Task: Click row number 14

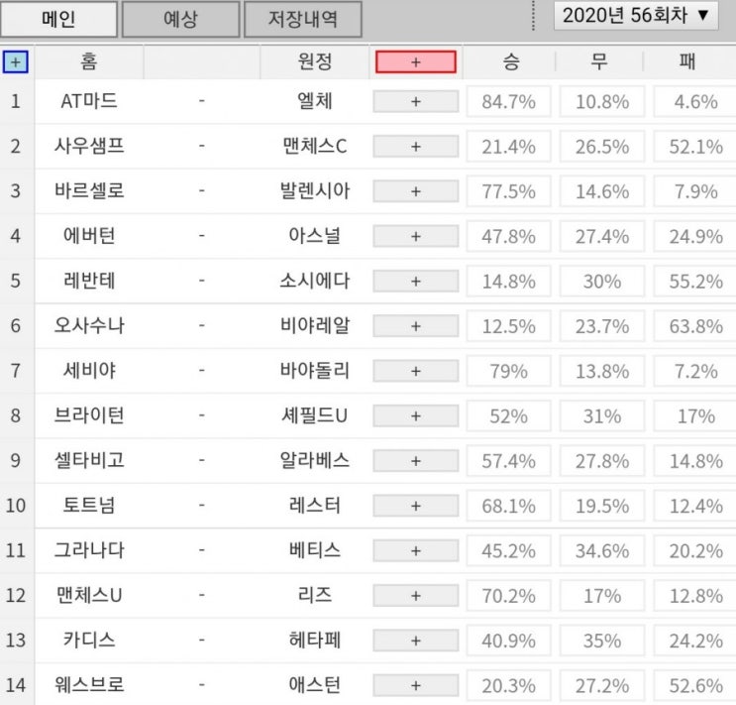Action: click(16, 685)
